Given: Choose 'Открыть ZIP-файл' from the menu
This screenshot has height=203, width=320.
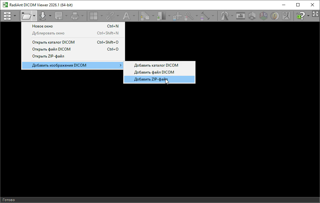Looking at the screenshot, I should [73, 56].
